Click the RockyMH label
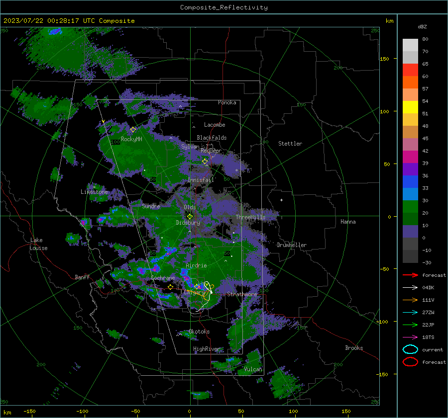Image resolution: width=448 pixels, height=418 pixels. click(x=131, y=139)
